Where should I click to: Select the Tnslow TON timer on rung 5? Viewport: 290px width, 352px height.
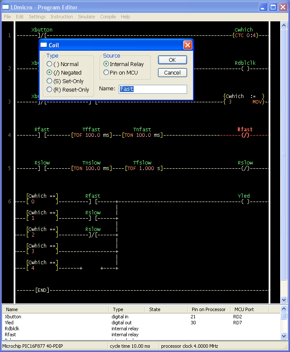coord(91,168)
